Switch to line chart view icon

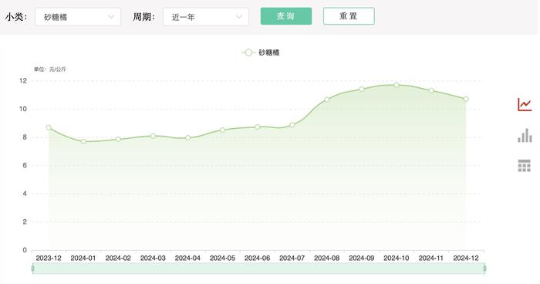point(525,104)
